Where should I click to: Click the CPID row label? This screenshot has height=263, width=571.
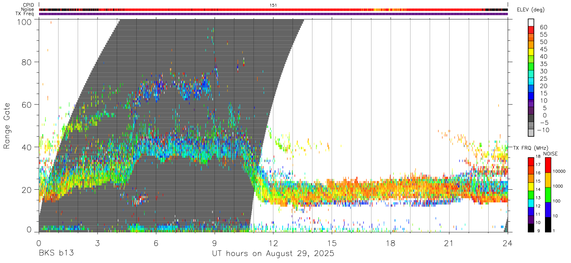tap(27, 5)
